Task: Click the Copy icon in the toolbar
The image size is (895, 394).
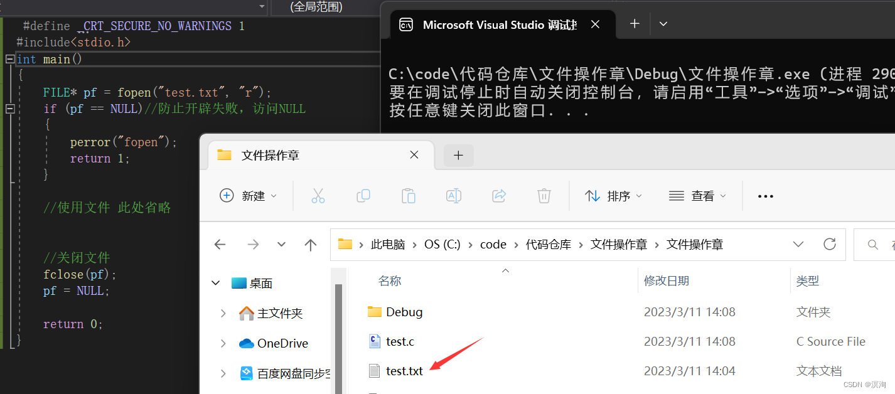Action: coord(363,196)
